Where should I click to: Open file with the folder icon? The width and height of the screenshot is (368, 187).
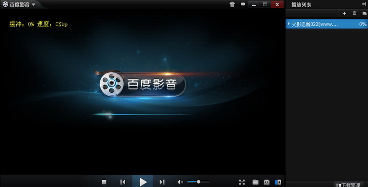tap(256, 182)
